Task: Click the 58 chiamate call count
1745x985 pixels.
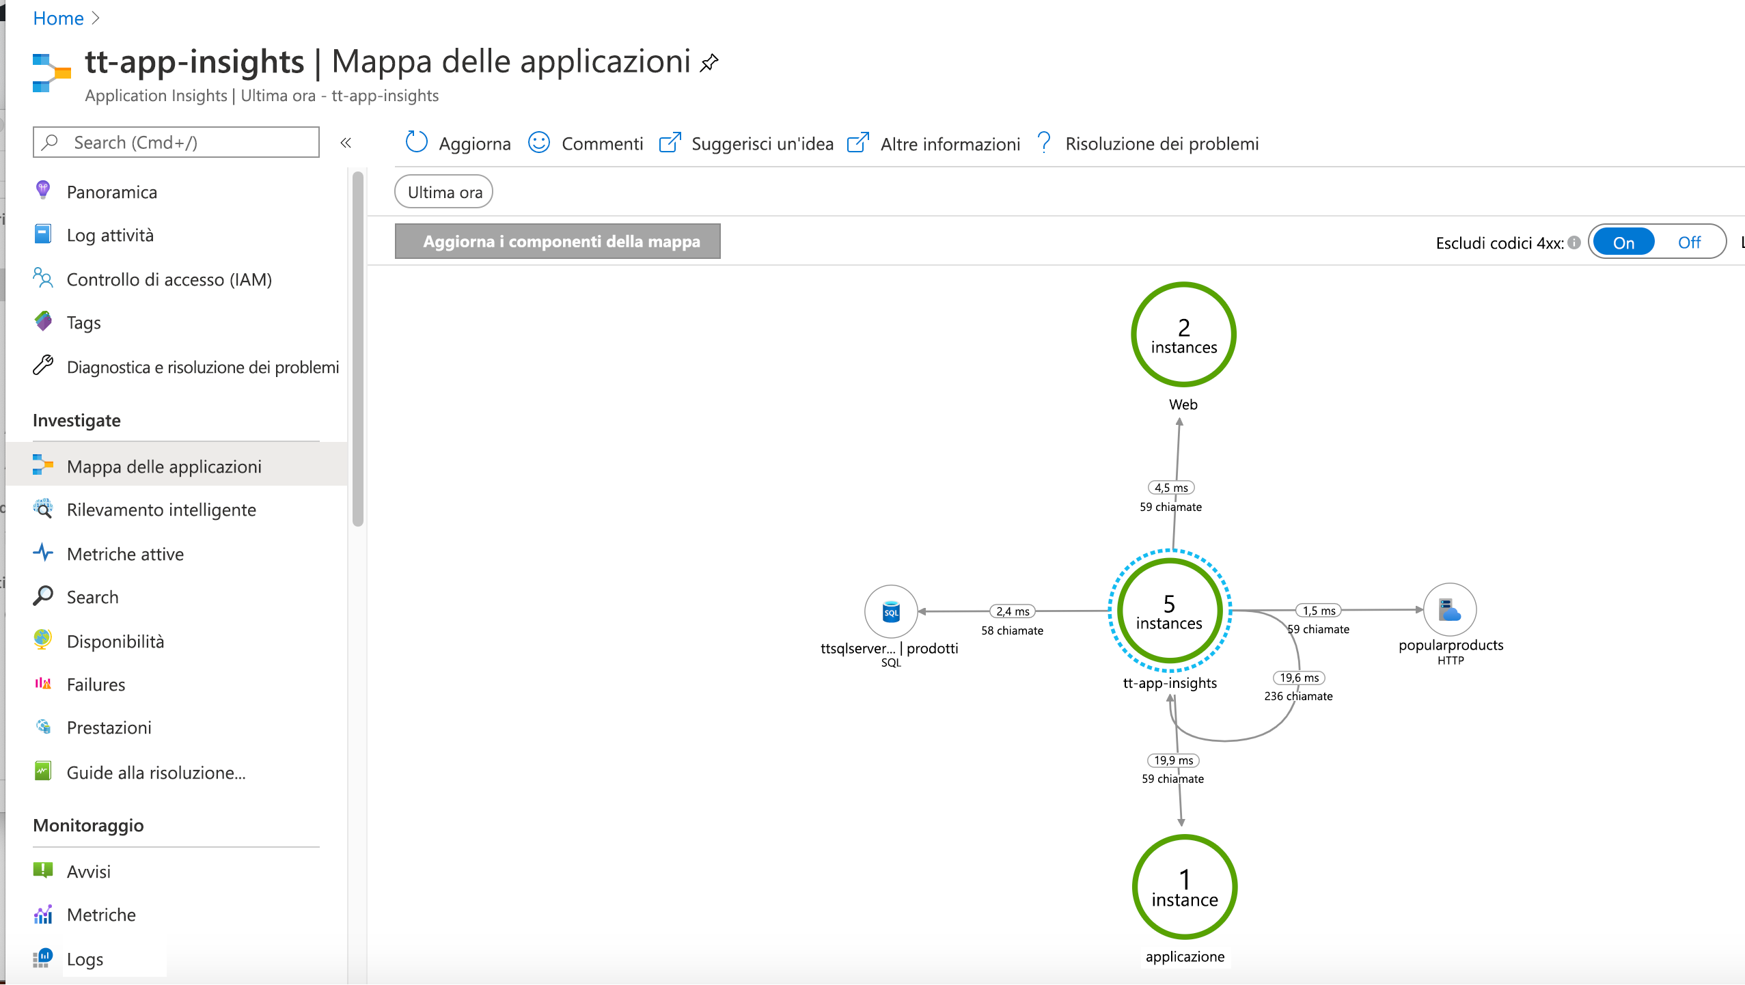Action: (1012, 630)
